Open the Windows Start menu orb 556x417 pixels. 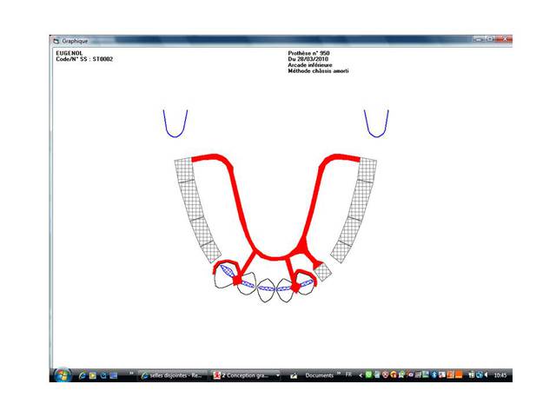(63, 374)
